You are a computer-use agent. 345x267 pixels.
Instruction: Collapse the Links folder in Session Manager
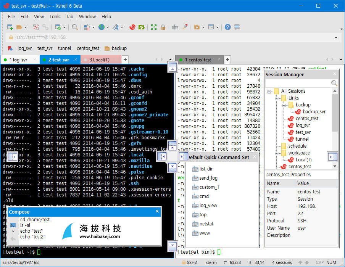pos(276,98)
